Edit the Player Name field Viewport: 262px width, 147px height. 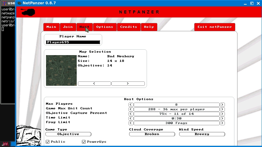[x=73, y=42]
